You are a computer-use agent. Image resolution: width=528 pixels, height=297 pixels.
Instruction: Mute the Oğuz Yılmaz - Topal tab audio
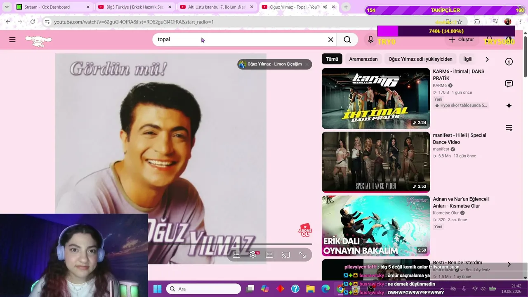(325, 7)
